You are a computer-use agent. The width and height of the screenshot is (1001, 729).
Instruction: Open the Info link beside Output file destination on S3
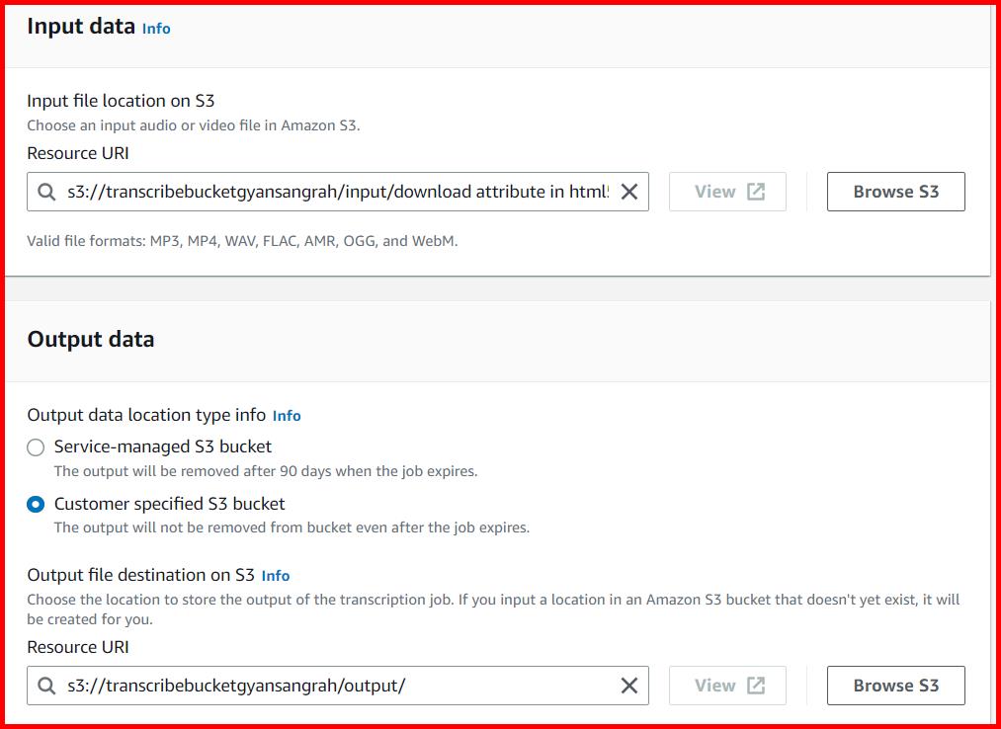pos(275,575)
